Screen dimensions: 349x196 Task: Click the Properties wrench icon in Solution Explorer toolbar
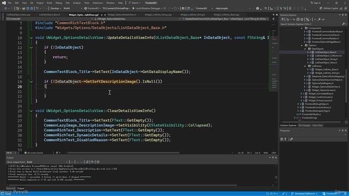click(x=319, y=20)
